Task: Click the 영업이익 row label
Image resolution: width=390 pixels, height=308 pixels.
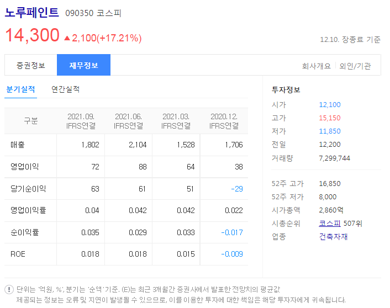Action: pyautogui.click(x=25, y=167)
